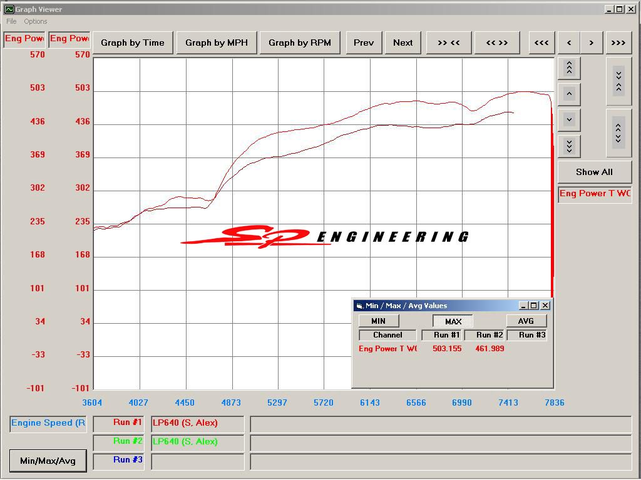Click the Eng Power T WC row in values window
641x480 pixels.
tap(387, 349)
